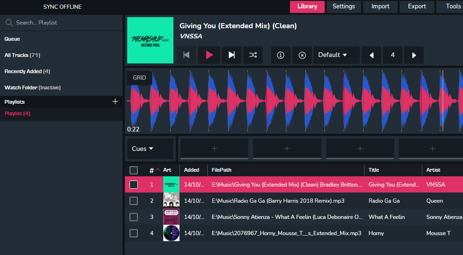Screen dimensions: 463x255
Task: Click the circled X icon
Action: click(302, 55)
